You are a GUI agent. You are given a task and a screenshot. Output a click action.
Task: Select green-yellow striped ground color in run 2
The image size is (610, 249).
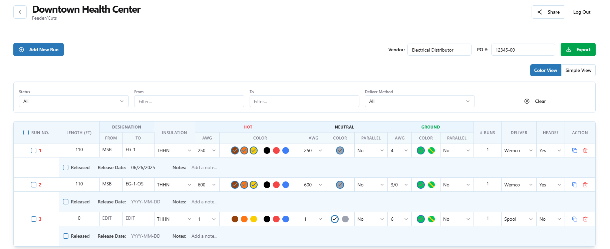coord(431,185)
